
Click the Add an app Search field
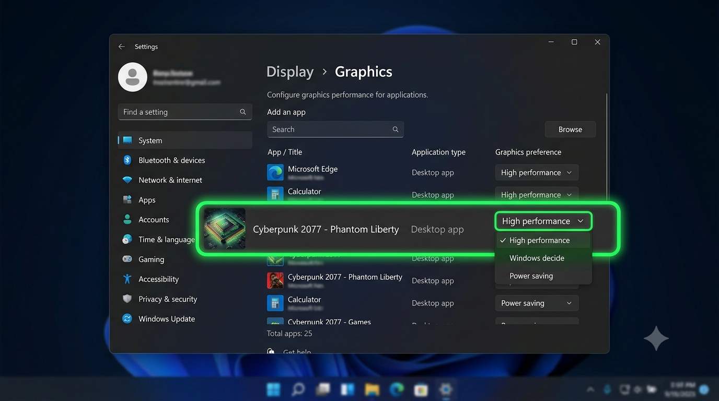coord(335,129)
